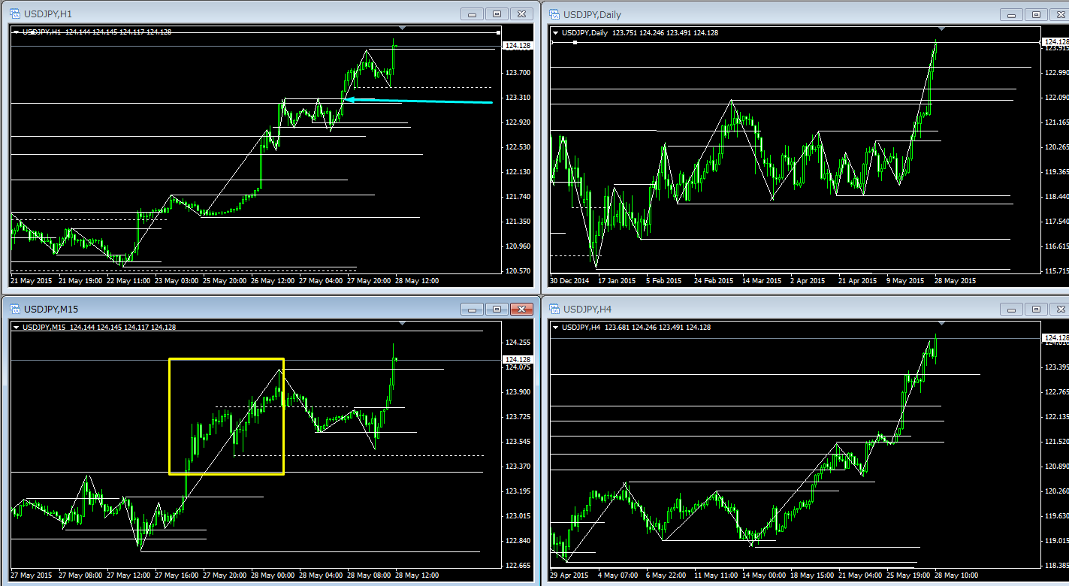Click the USDJPY,Daily window title icon
The height and width of the screenshot is (586, 1069).
tap(554, 14)
